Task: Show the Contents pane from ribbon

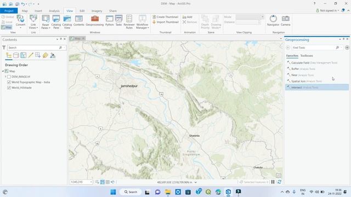Action: [79, 21]
